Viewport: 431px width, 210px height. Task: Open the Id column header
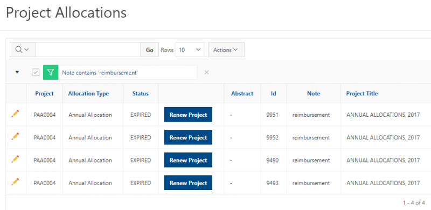pos(273,94)
